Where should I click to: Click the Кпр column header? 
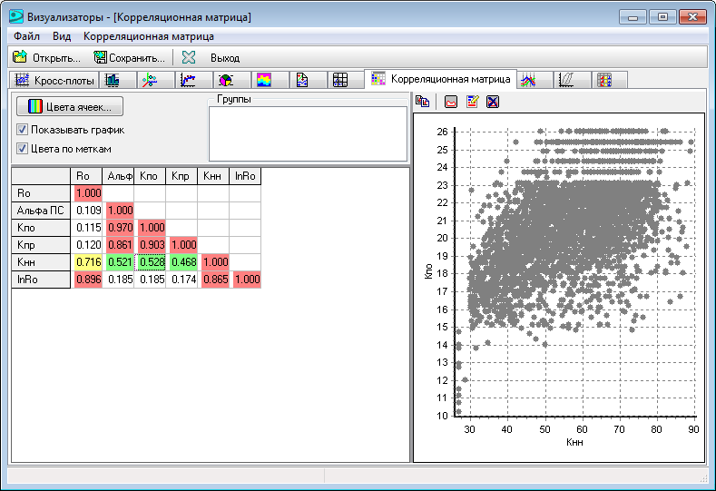(181, 176)
